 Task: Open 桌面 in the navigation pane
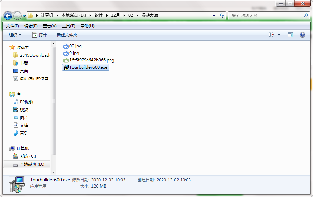pyautogui.click(x=21, y=71)
